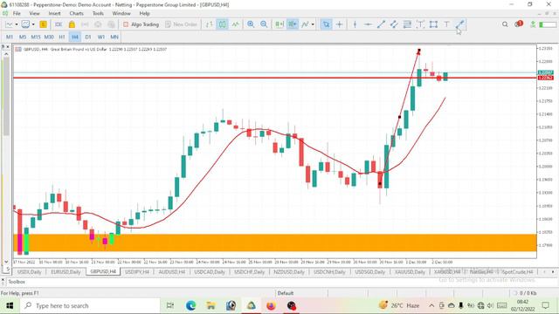Zoom out of the chart
Image resolution: width=559 pixels, height=314 pixels.
point(264,24)
